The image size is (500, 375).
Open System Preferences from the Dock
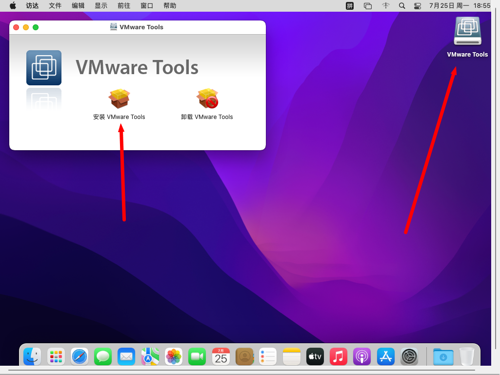[x=409, y=356]
